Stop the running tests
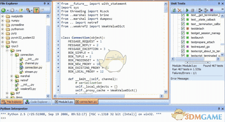 192,10
